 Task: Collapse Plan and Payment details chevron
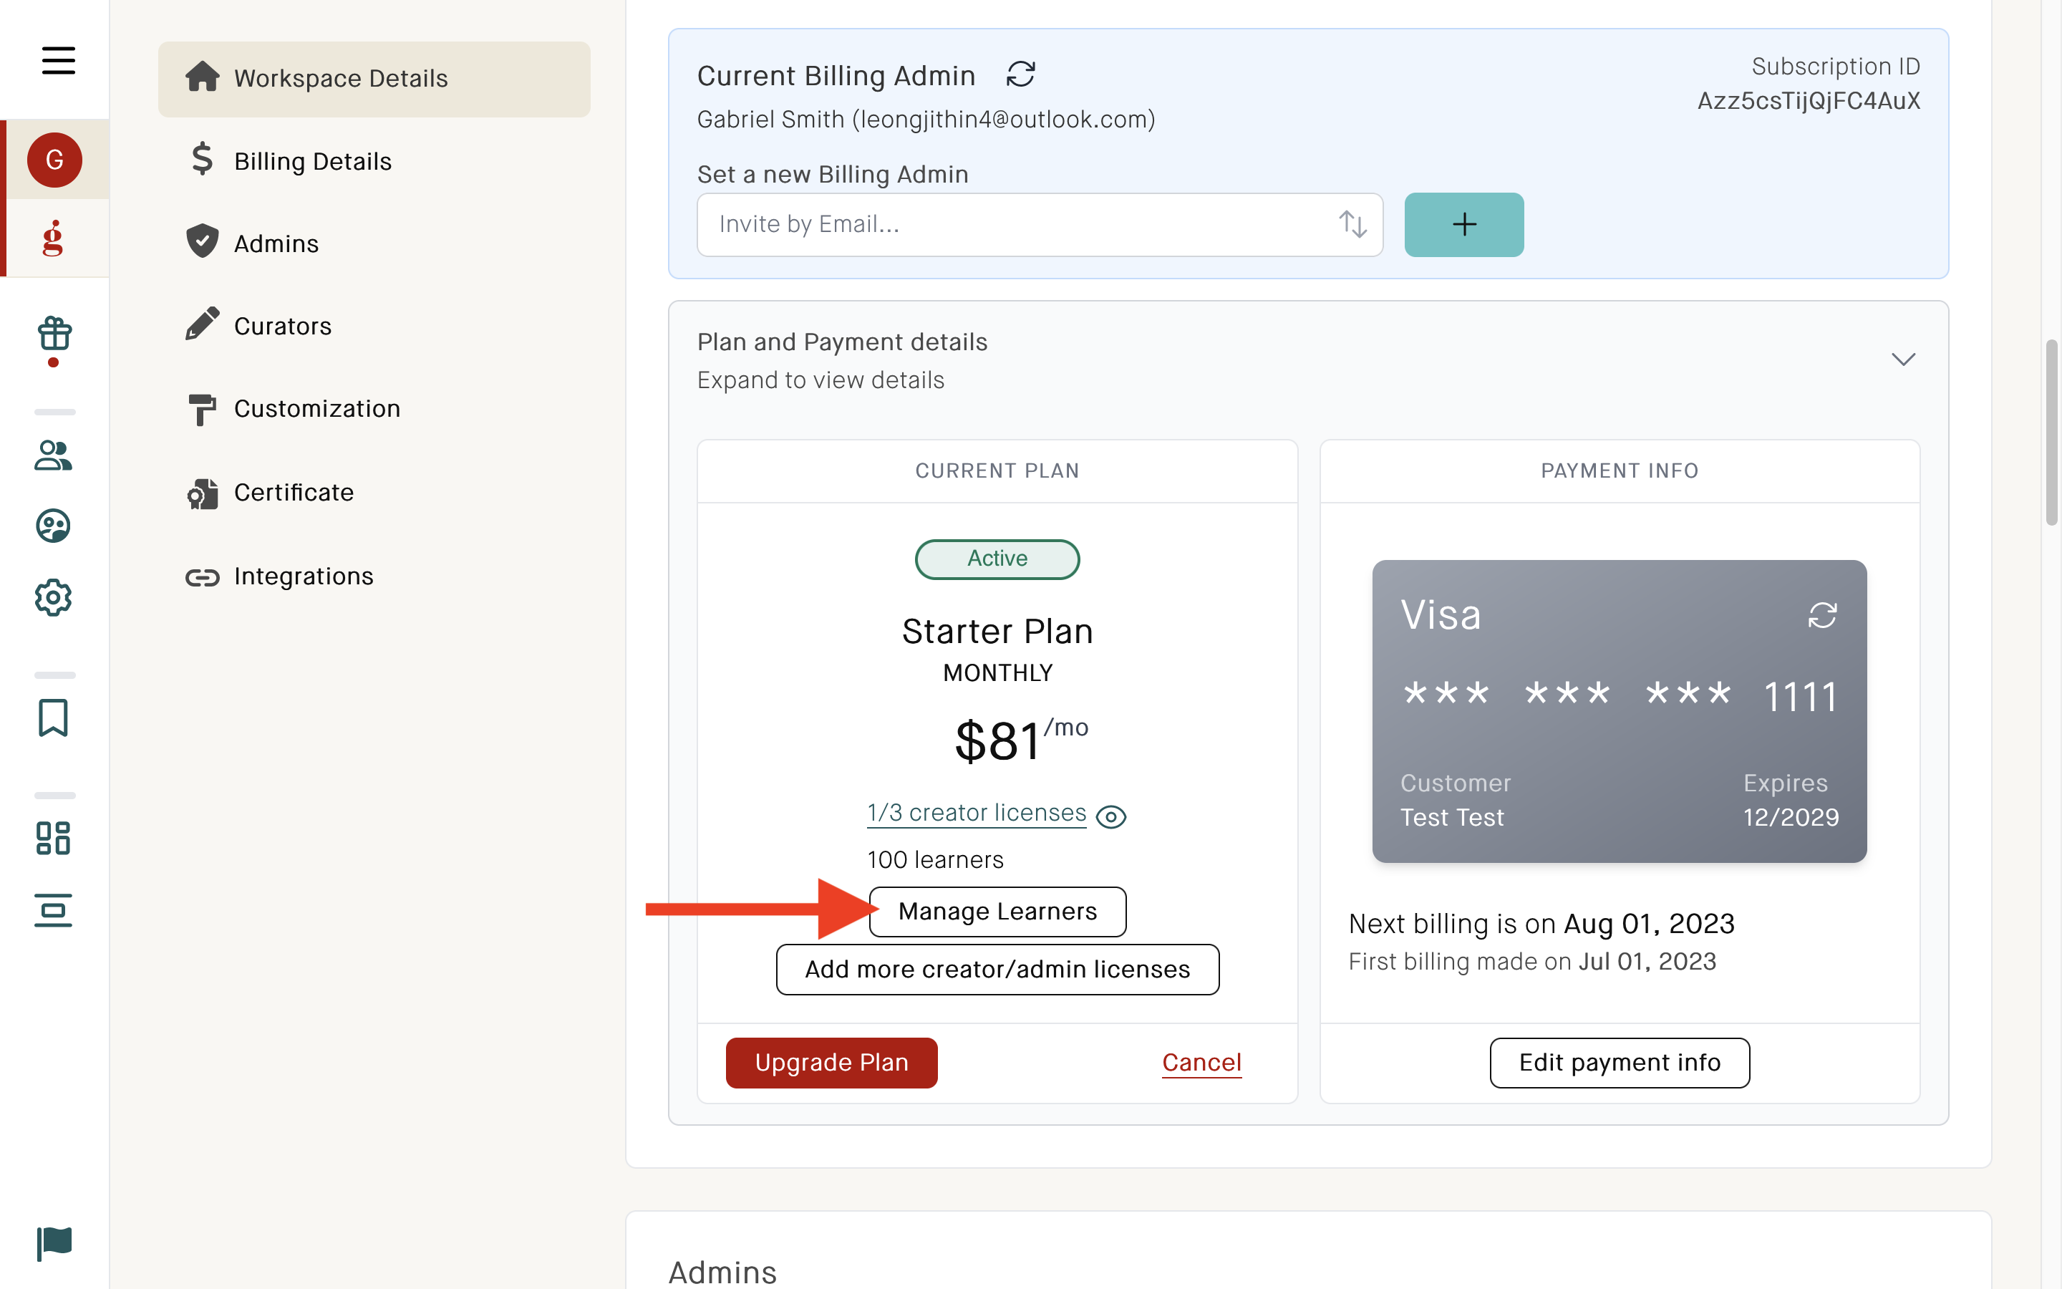(x=1902, y=359)
